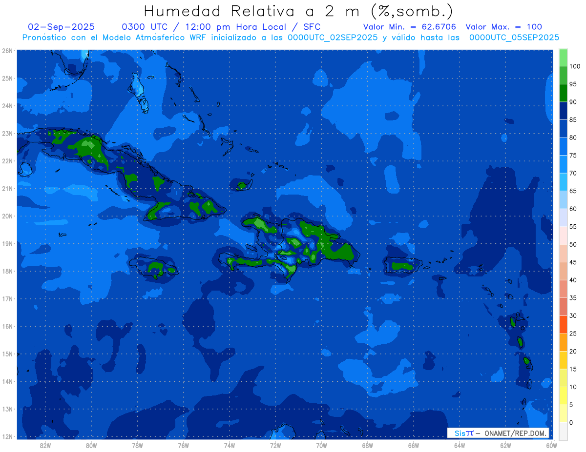Click the legend value '0' beside the color bar
The image size is (586, 452).
click(x=571, y=422)
